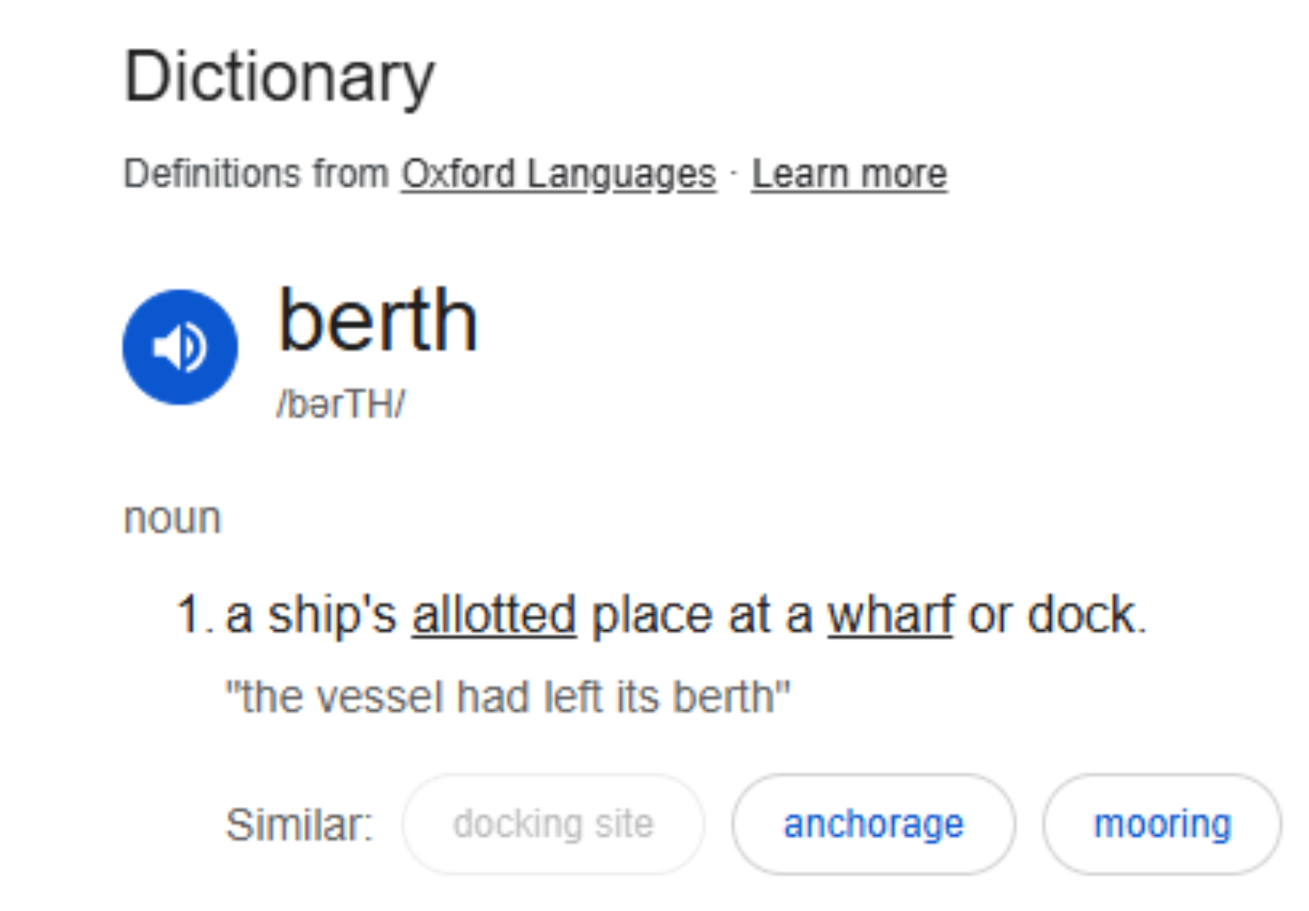This screenshot has width=1309, height=911.
Task: Open the underlined word allotted
Action: [494, 614]
